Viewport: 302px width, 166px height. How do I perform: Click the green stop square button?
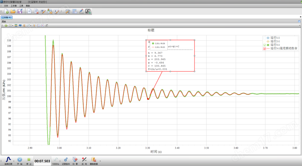(x=29, y=160)
